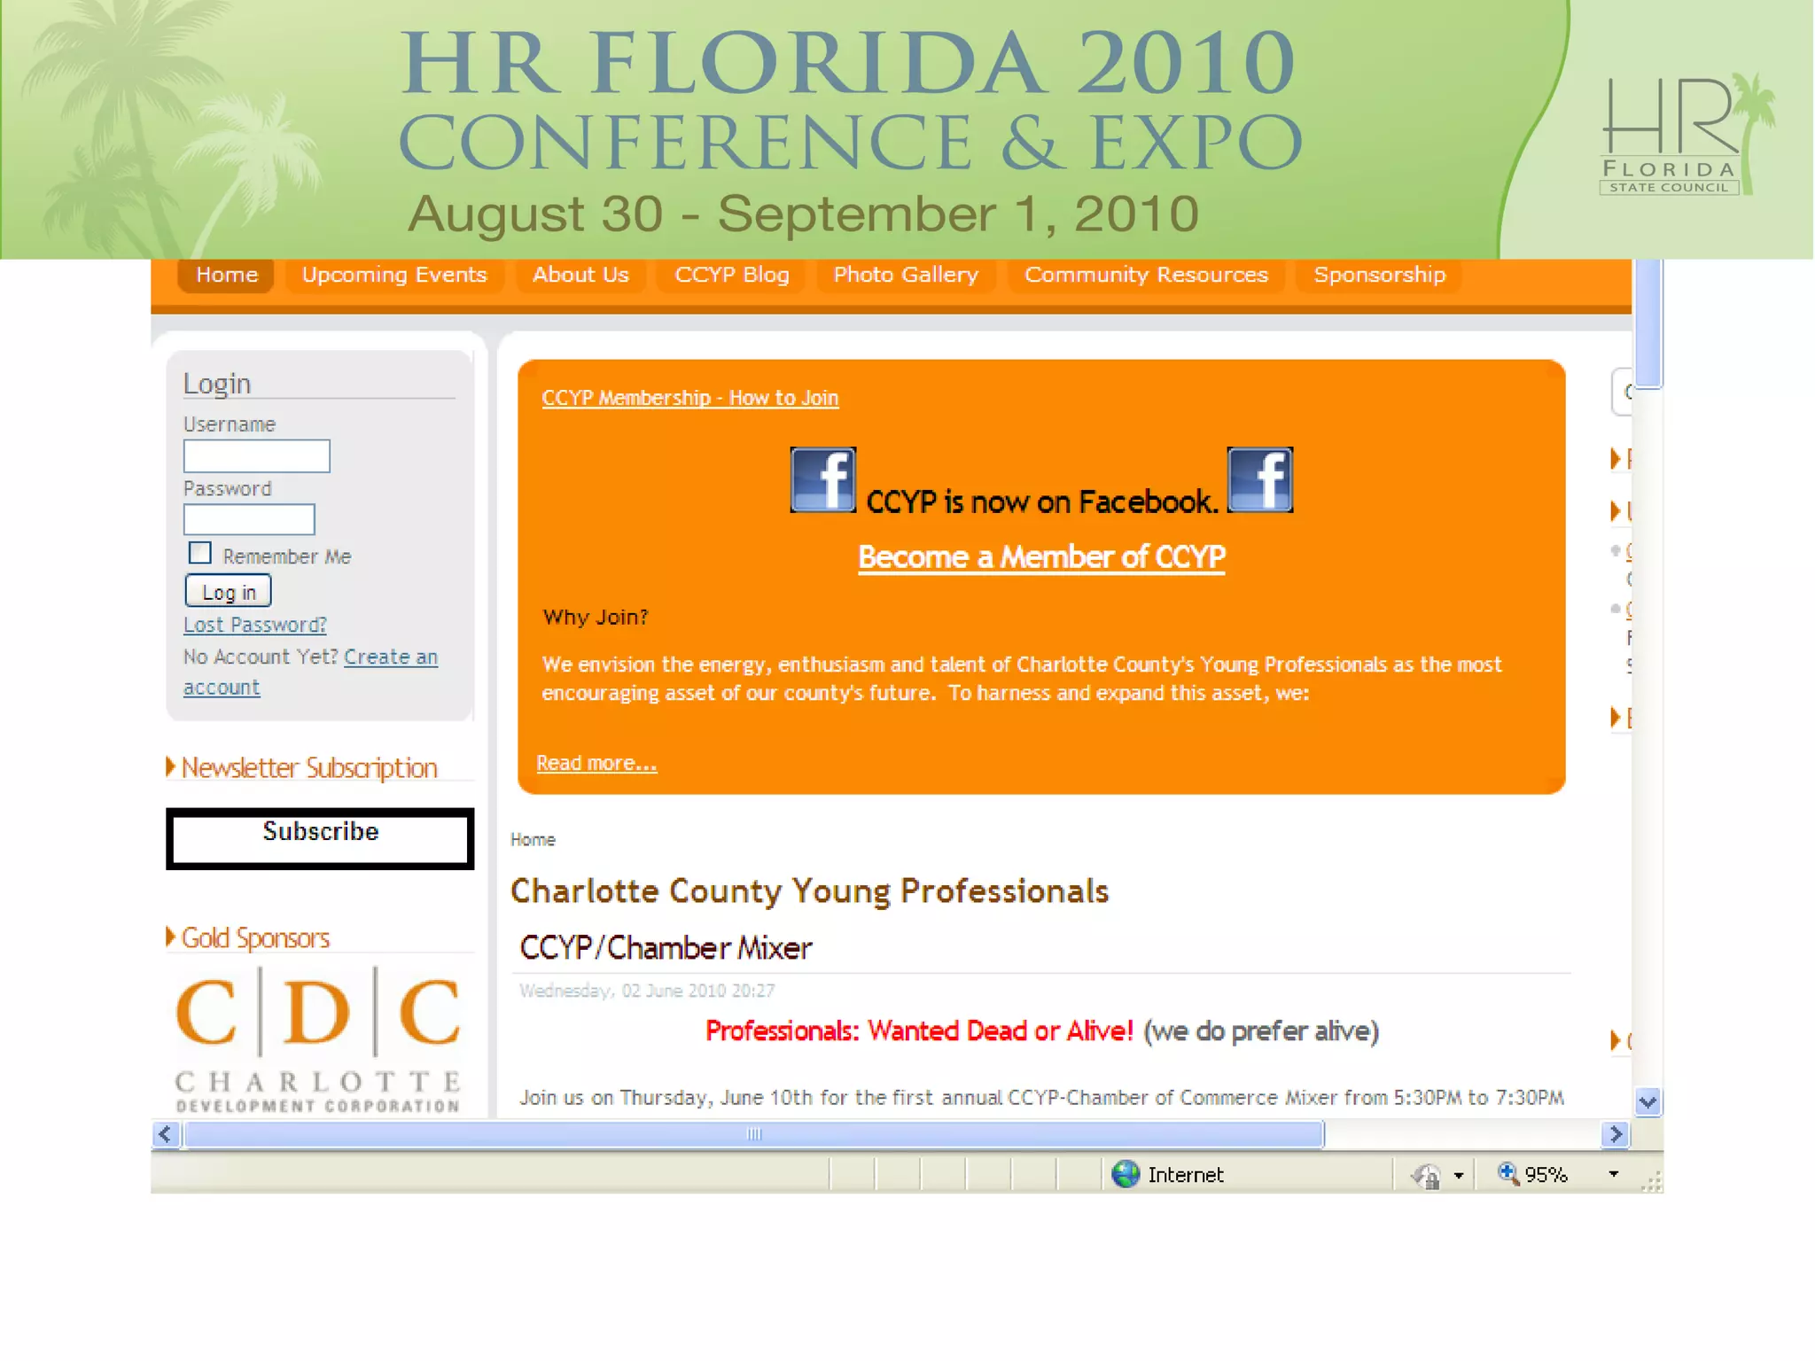
Task: Click the horizontal scrollbar left arrow
Action: pos(166,1134)
